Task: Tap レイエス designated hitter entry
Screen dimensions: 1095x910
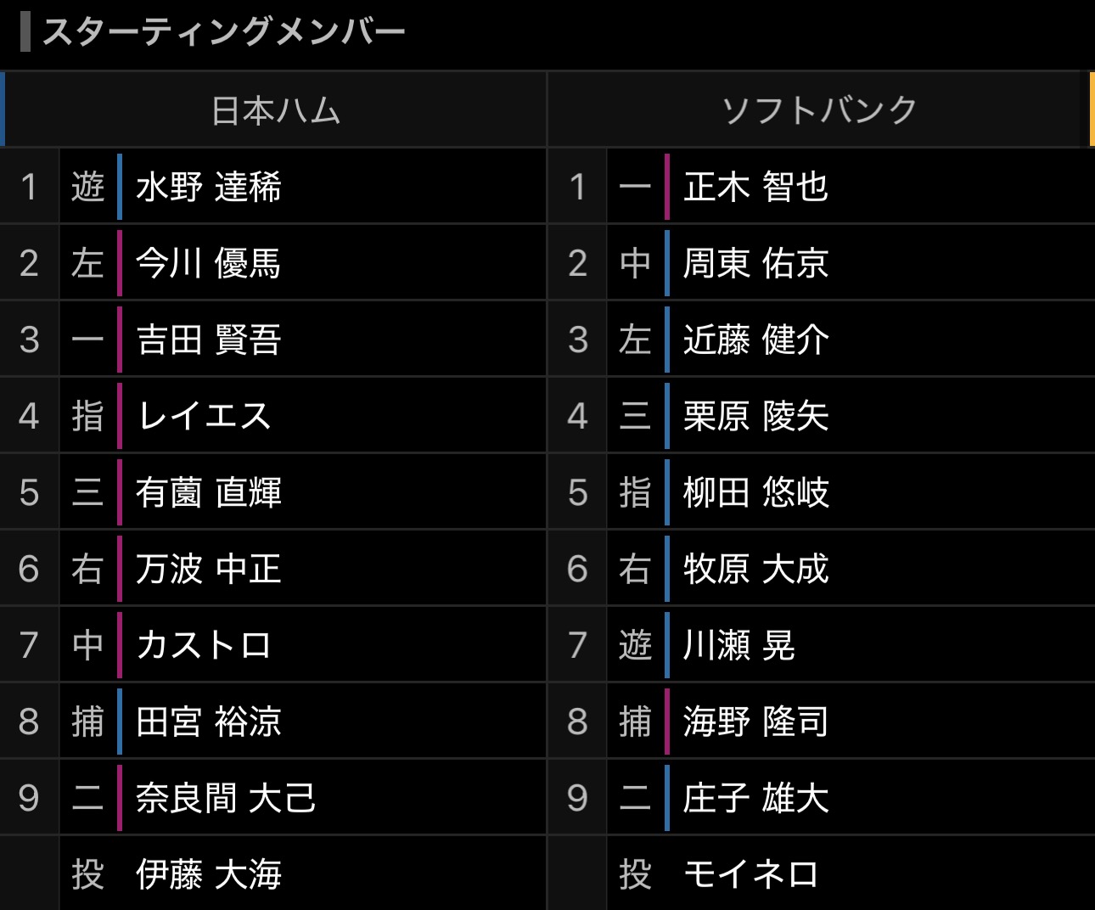Action: [x=204, y=416]
